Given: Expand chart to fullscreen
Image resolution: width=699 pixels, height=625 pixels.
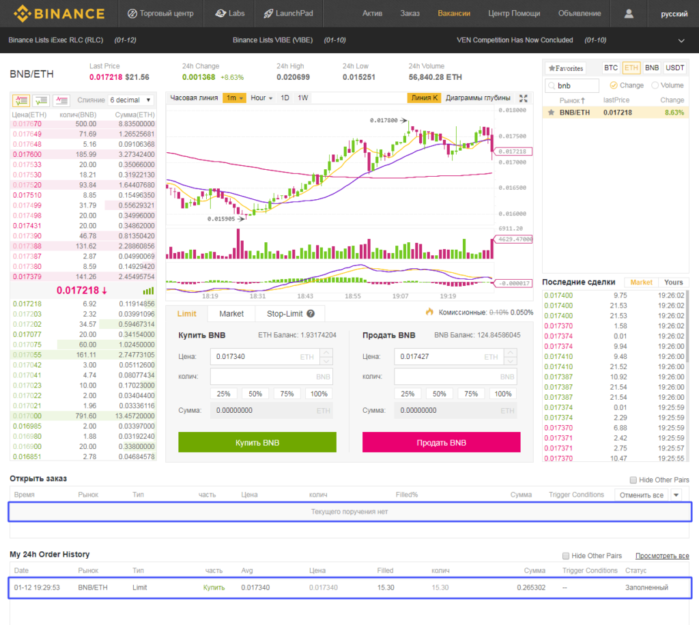Looking at the screenshot, I should click(x=524, y=98).
